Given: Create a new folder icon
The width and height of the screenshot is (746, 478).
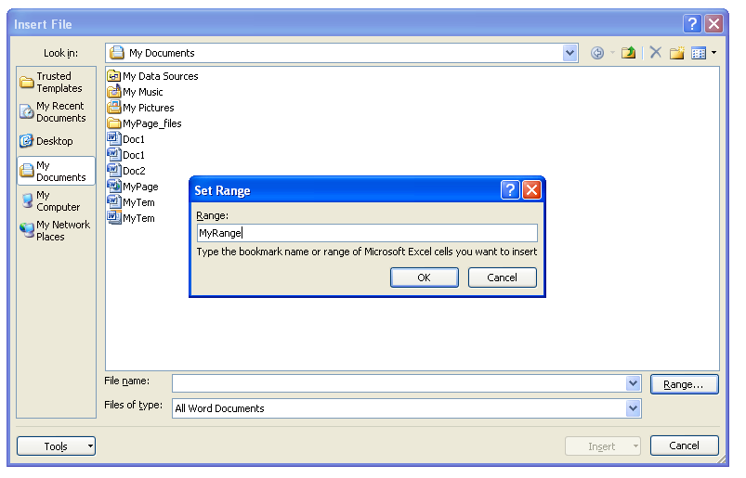Looking at the screenshot, I should tap(677, 53).
